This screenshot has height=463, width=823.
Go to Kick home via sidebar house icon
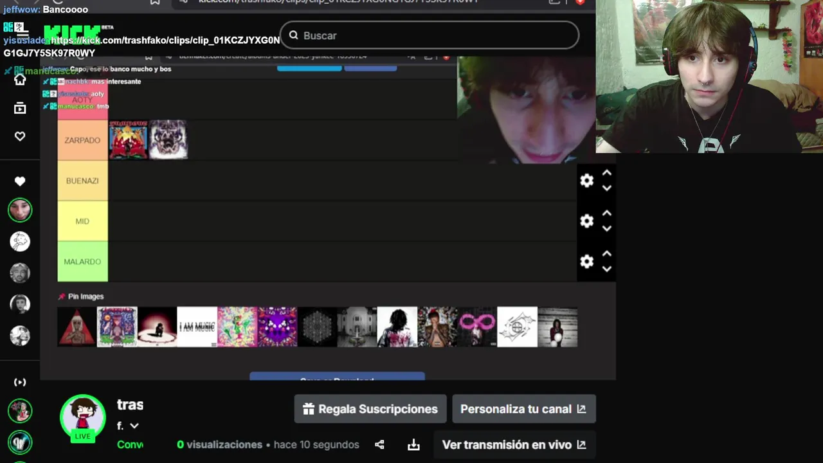click(20, 80)
